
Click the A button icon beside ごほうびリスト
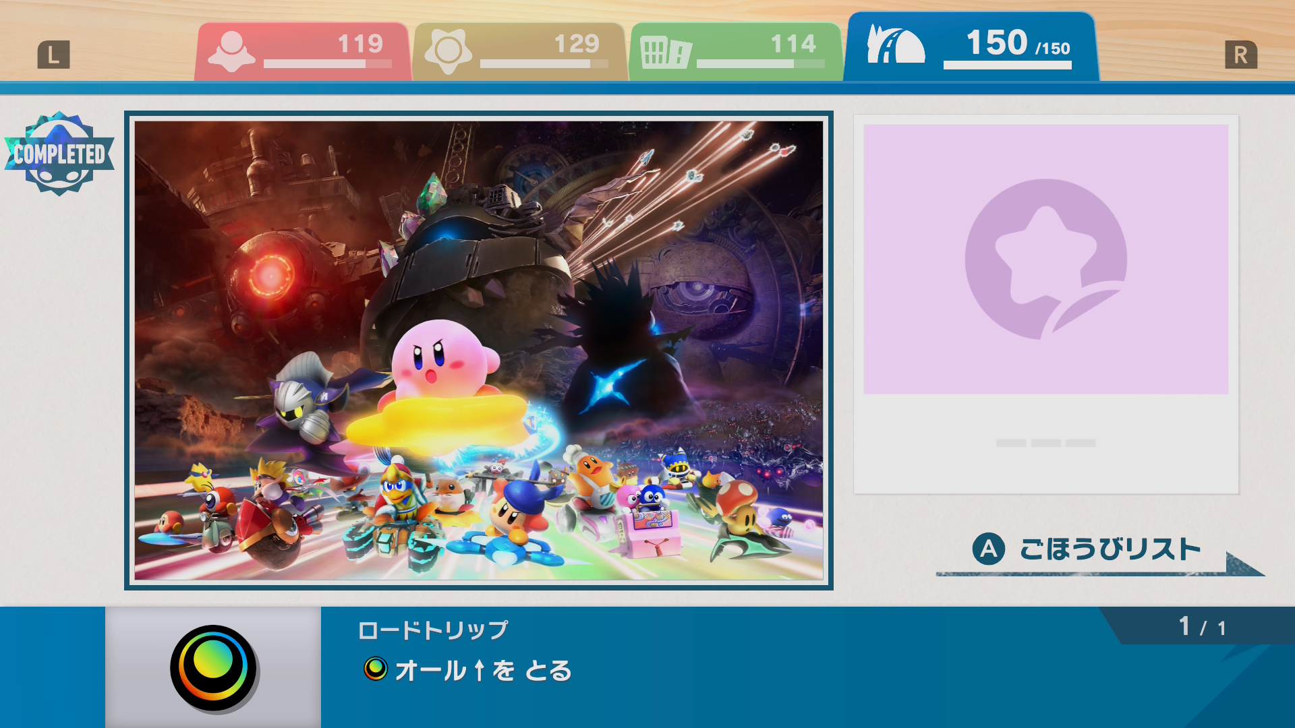click(x=988, y=549)
